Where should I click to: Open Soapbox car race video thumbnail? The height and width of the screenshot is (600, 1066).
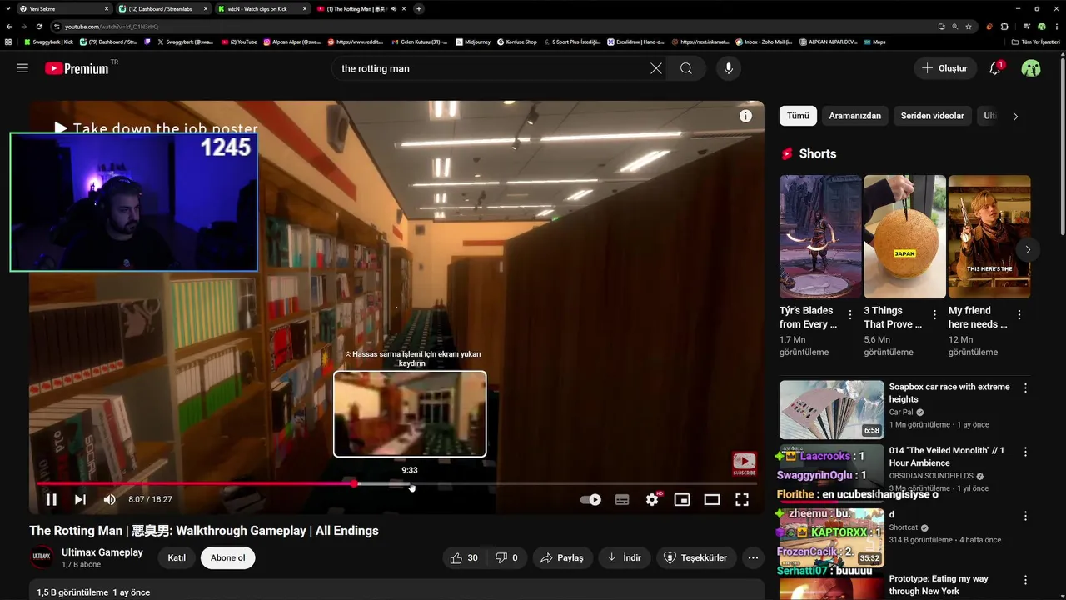831,410
